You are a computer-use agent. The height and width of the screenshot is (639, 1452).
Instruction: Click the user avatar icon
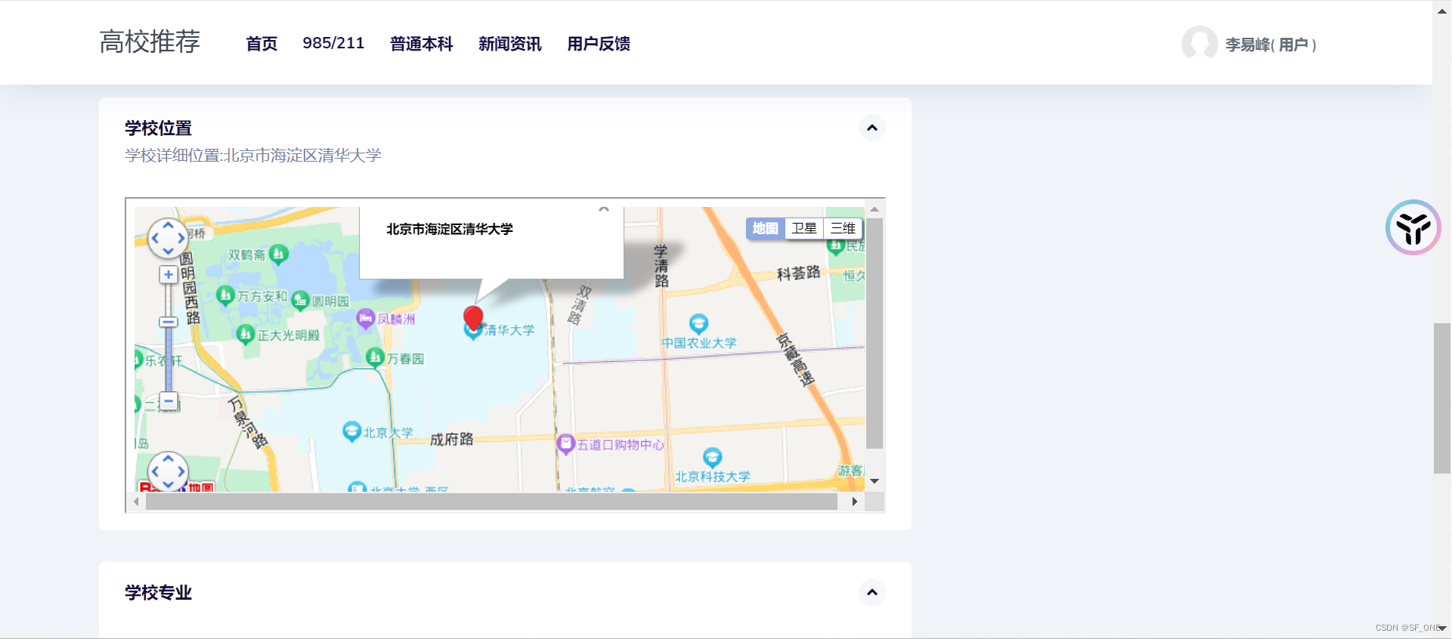point(1200,44)
